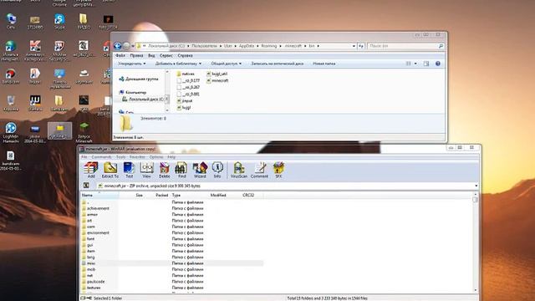Click the up-one-level icon in WinRAR address bar
The width and height of the screenshot is (535, 301).
[x=86, y=186]
